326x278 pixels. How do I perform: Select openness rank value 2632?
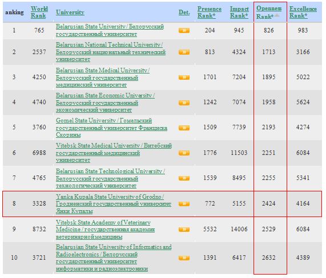pyautogui.click(x=268, y=257)
